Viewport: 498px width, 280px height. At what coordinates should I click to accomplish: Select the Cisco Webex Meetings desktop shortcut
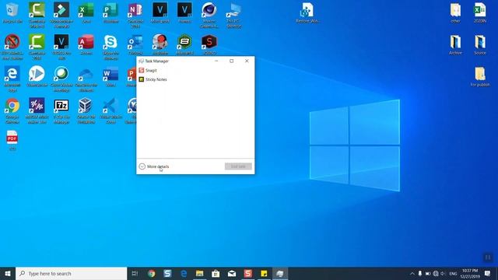point(61,79)
